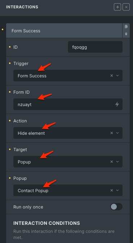Open the Trigger dropdown chevron
This screenshot has height=243, width=133.
117,76
